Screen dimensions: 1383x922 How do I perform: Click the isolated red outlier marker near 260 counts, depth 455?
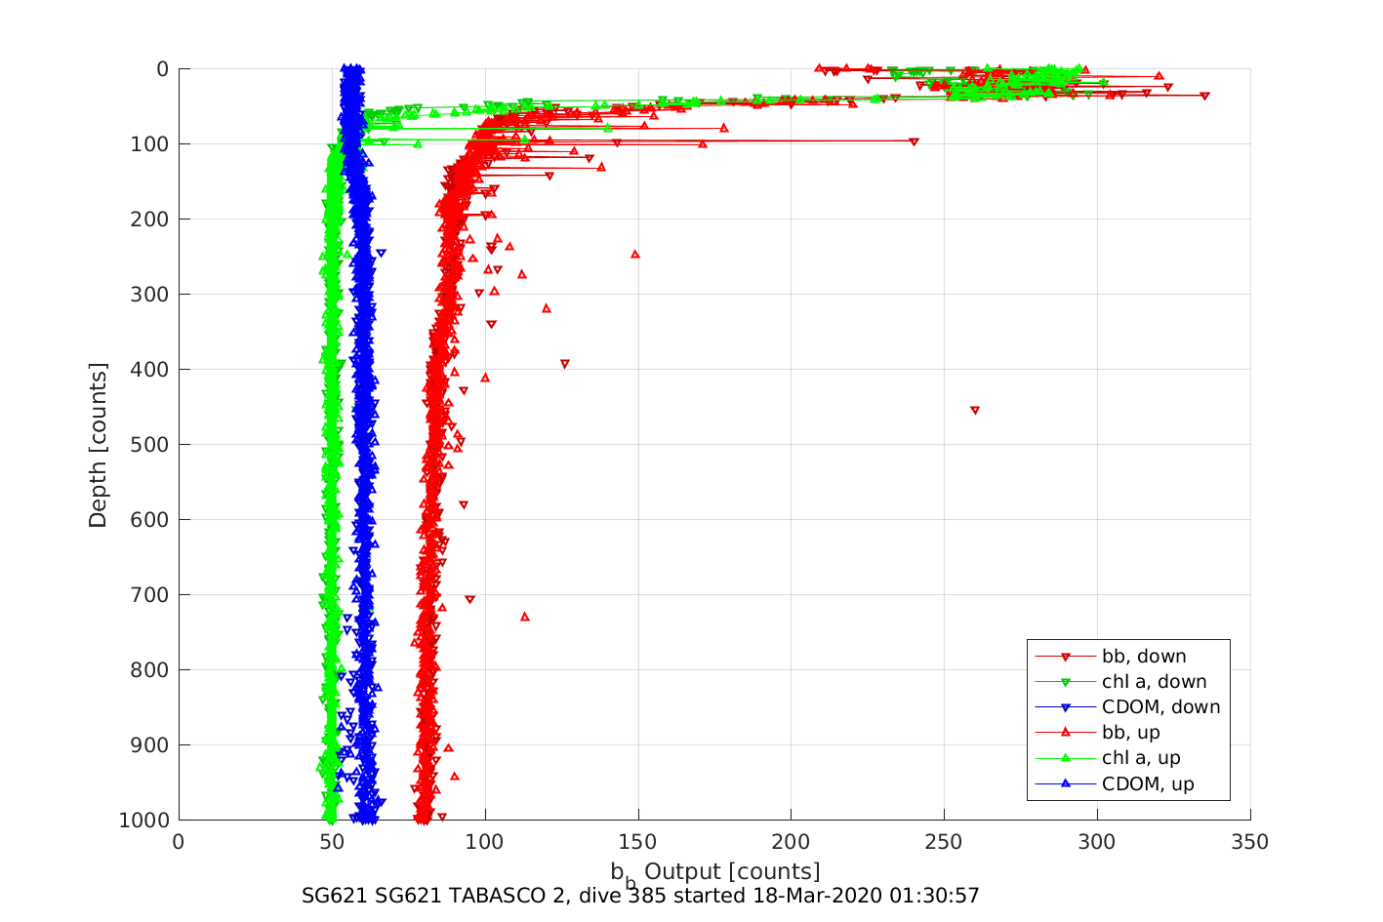point(975,411)
